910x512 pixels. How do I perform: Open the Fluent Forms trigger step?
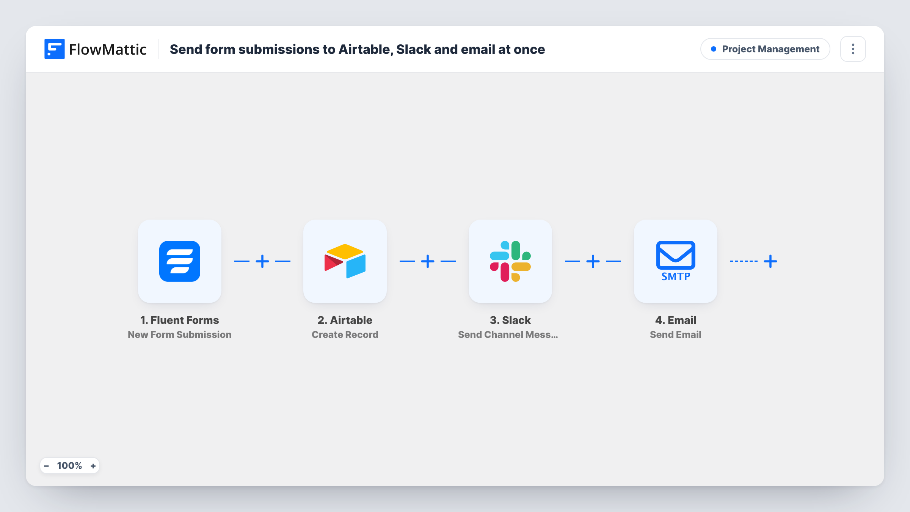click(180, 261)
